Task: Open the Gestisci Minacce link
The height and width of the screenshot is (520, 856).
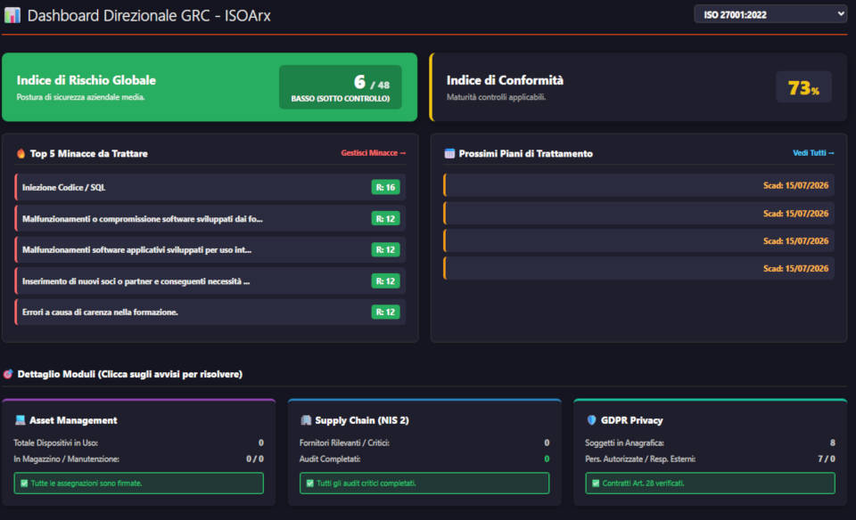Action: [374, 153]
